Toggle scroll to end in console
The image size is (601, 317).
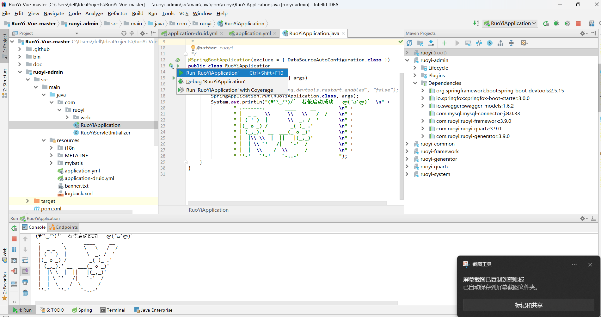25,271
